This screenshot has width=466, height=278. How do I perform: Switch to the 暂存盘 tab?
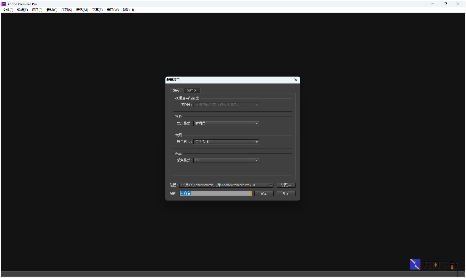tap(192, 91)
